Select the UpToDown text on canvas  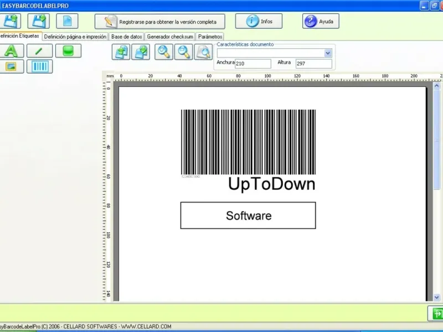(x=271, y=184)
